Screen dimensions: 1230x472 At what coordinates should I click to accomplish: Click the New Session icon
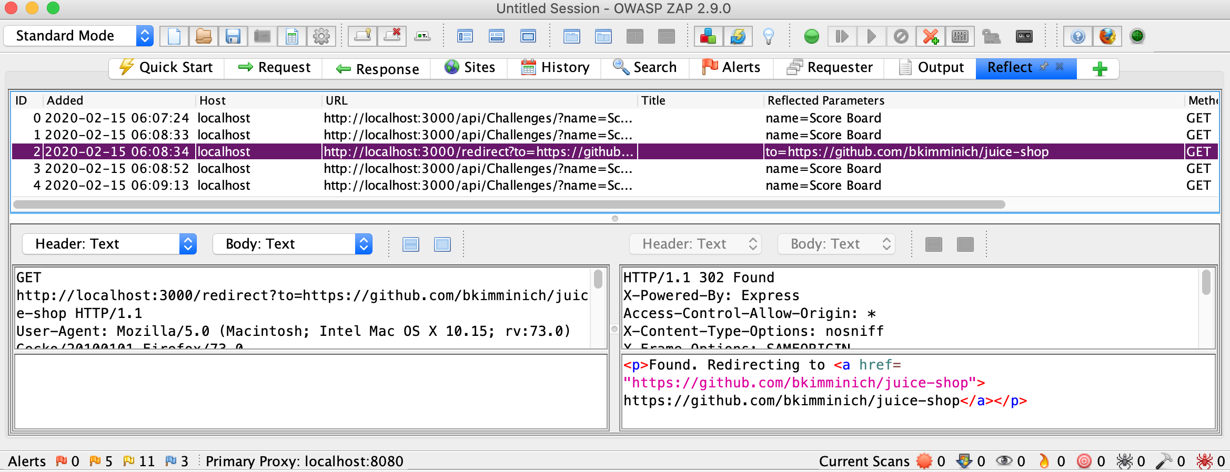174,36
